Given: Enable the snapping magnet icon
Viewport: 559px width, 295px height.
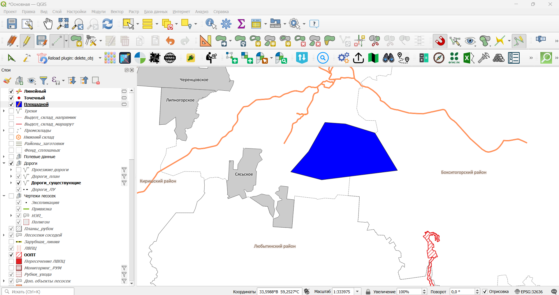Looking at the screenshot, I should click(440, 41).
